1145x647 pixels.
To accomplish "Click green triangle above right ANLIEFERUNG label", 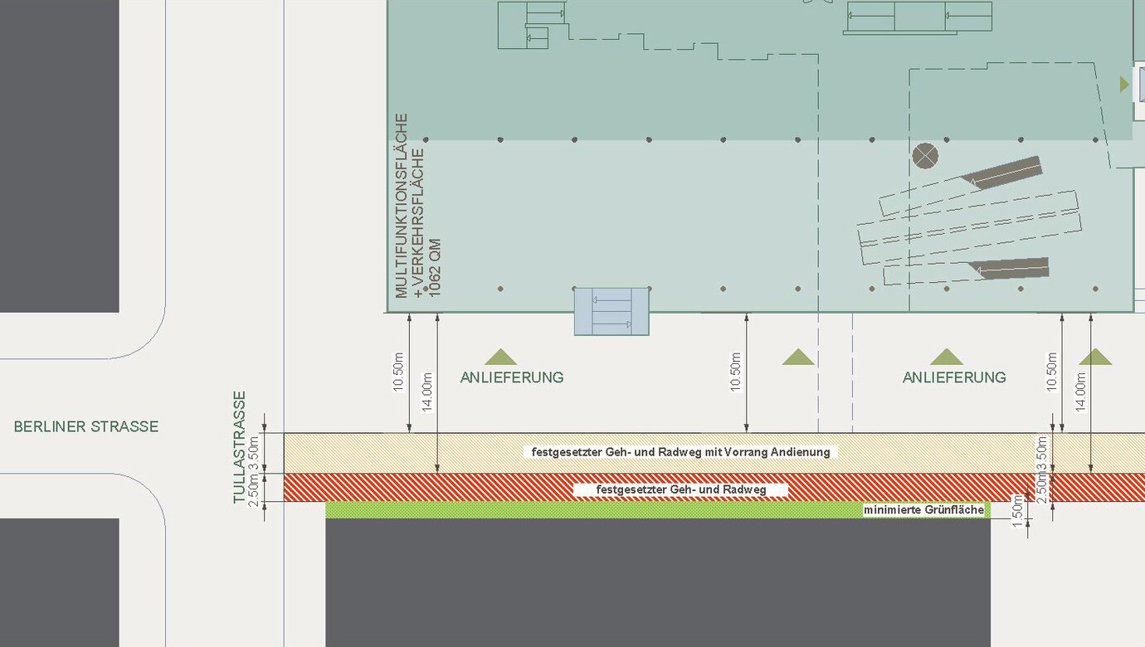I will pyautogui.click(x=946, y=358).
